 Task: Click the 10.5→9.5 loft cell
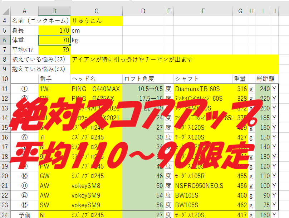143,89
